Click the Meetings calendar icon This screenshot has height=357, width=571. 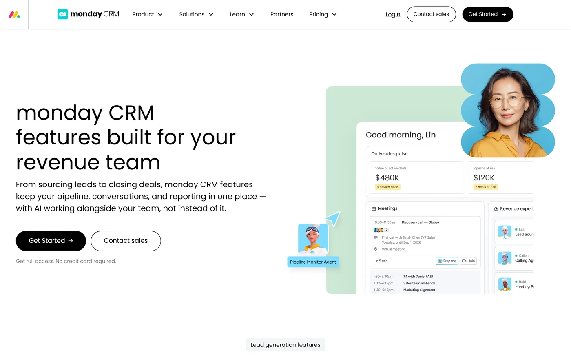pyautogui.click(x=374, y=208)
